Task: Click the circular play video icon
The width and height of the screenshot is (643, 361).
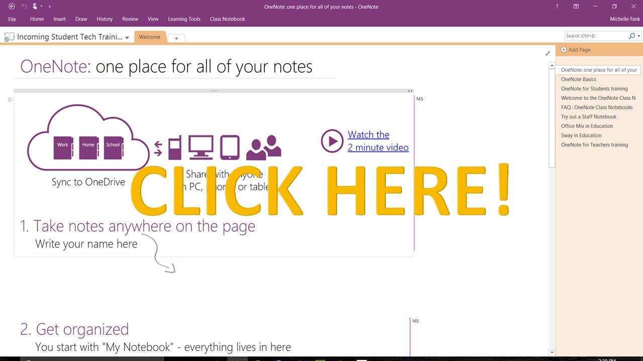Action: (x=332, y=141)
